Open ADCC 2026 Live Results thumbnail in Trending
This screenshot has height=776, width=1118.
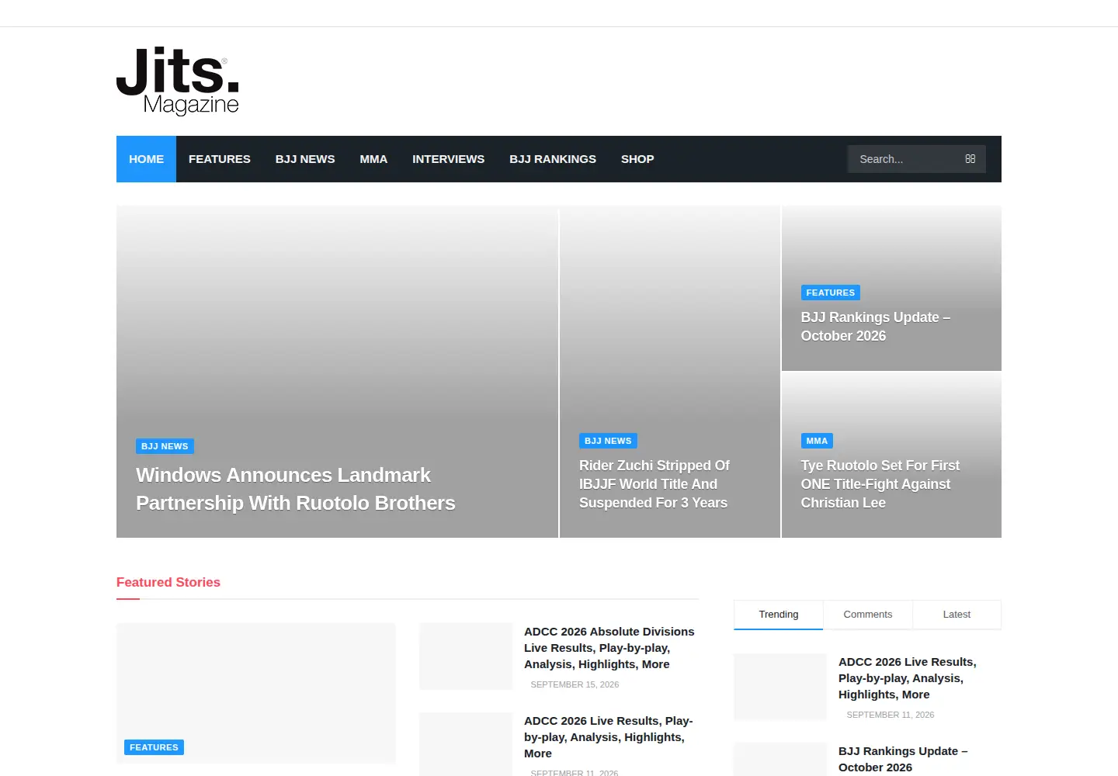[x=780, y=687]
